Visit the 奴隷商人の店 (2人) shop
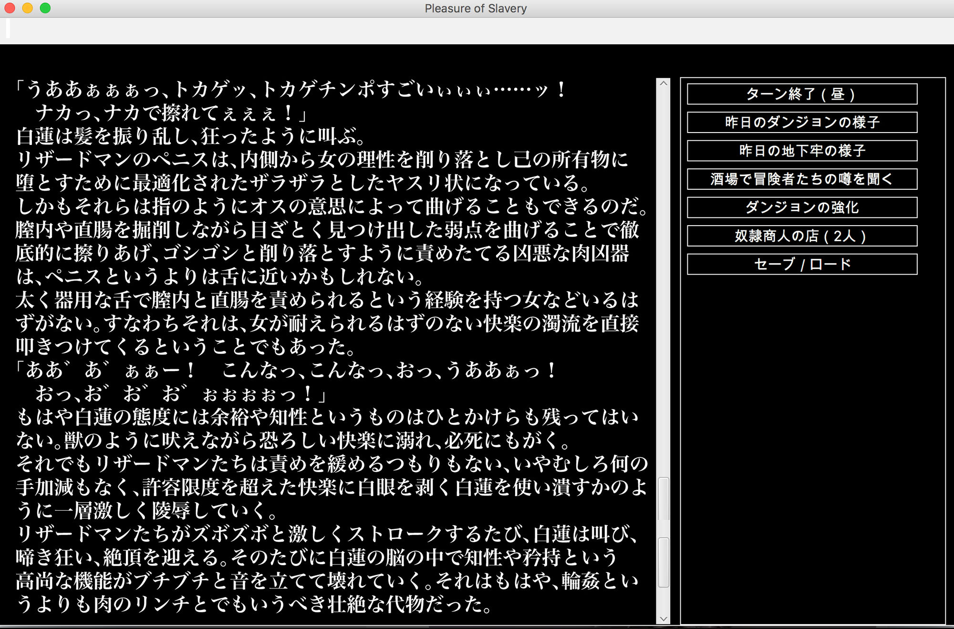 tap(801, 236)
